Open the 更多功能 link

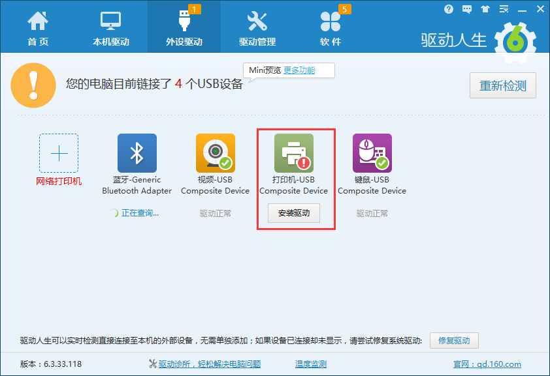(x=299, y=70)
